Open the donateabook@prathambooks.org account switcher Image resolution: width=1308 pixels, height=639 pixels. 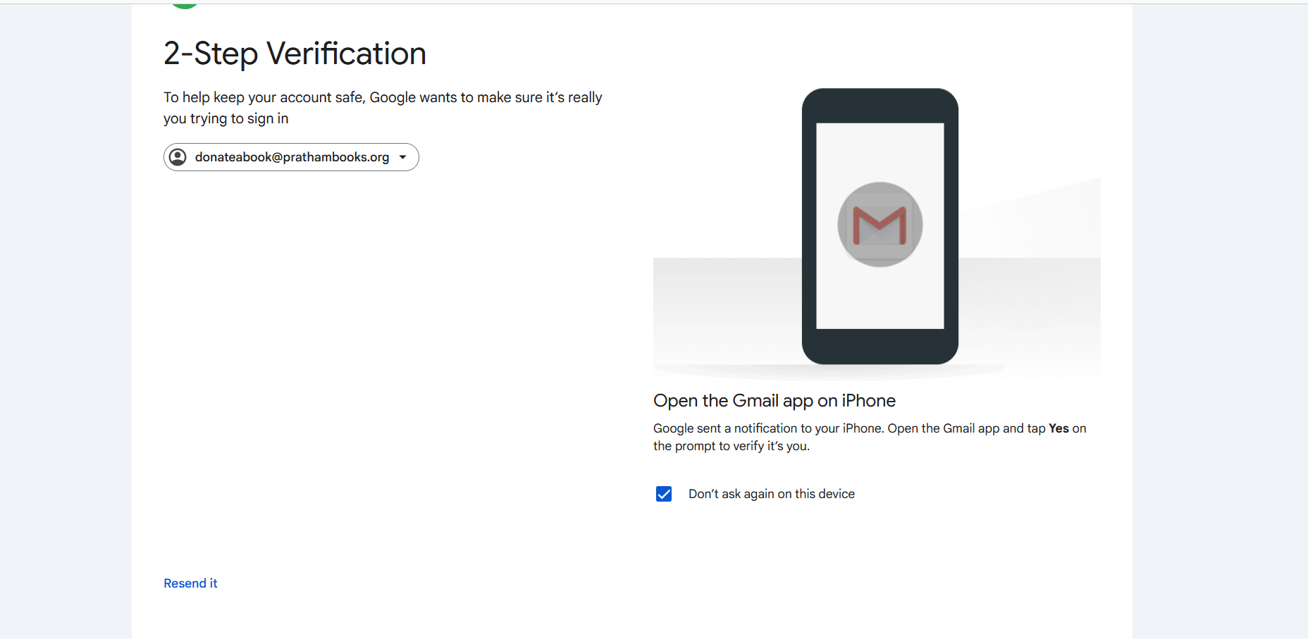coord(291,157)
